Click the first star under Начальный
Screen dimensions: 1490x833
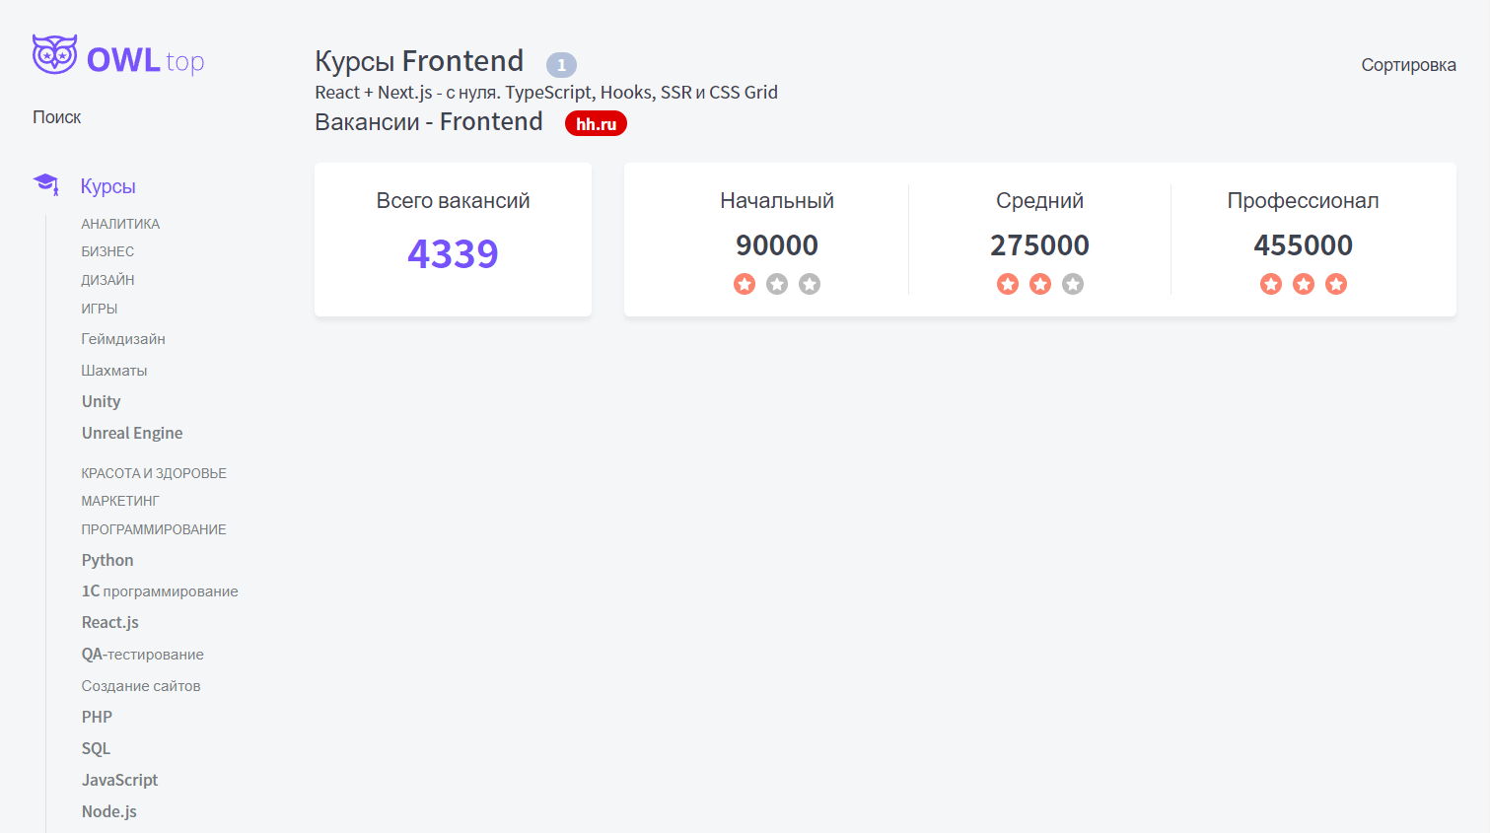point(745,284)
